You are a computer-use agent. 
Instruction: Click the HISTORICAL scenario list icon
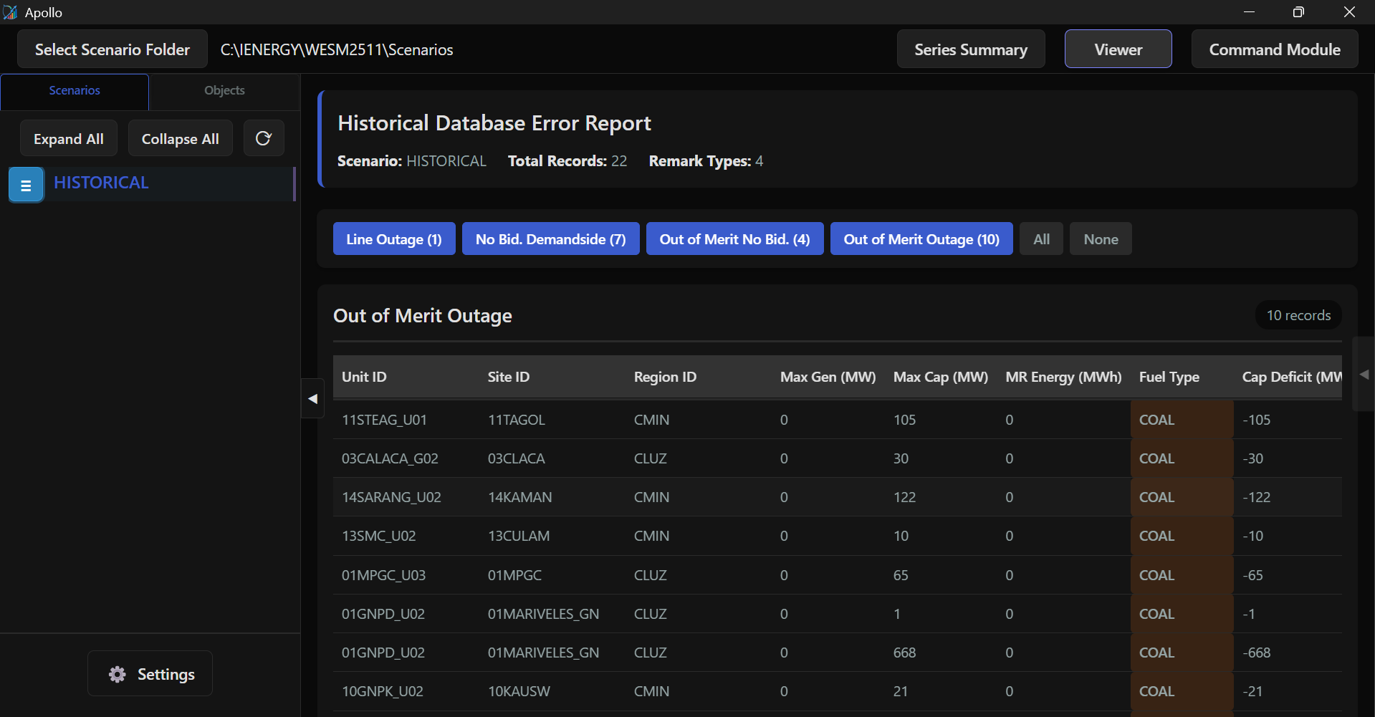pos(27,185)
